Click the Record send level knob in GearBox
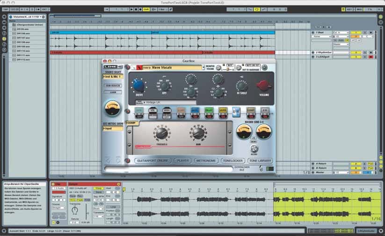Image resolution: width=385 pixels, height=236 pixels. (x=254, y=148)
